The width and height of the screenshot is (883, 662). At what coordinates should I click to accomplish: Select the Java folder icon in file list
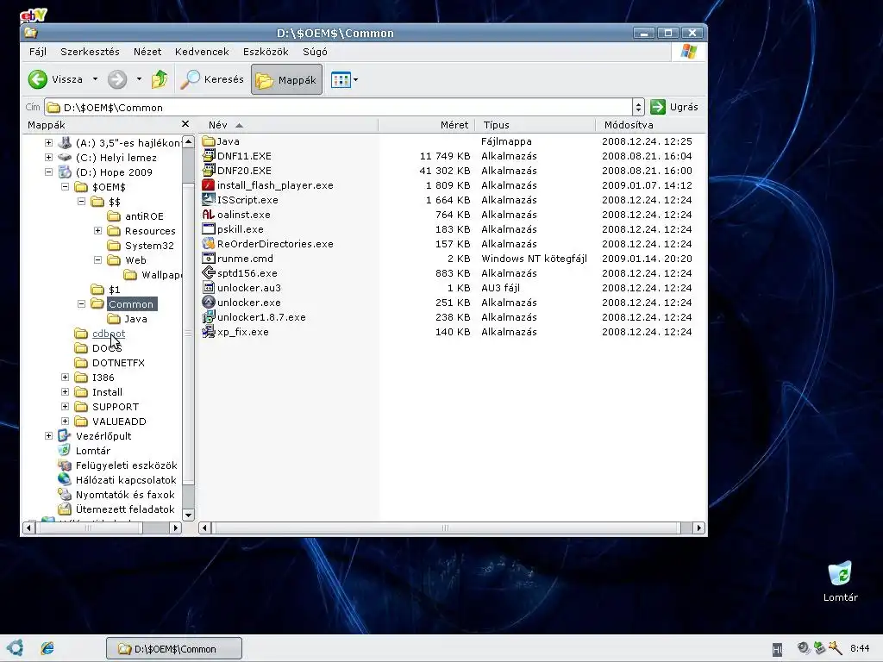point(209,141)
